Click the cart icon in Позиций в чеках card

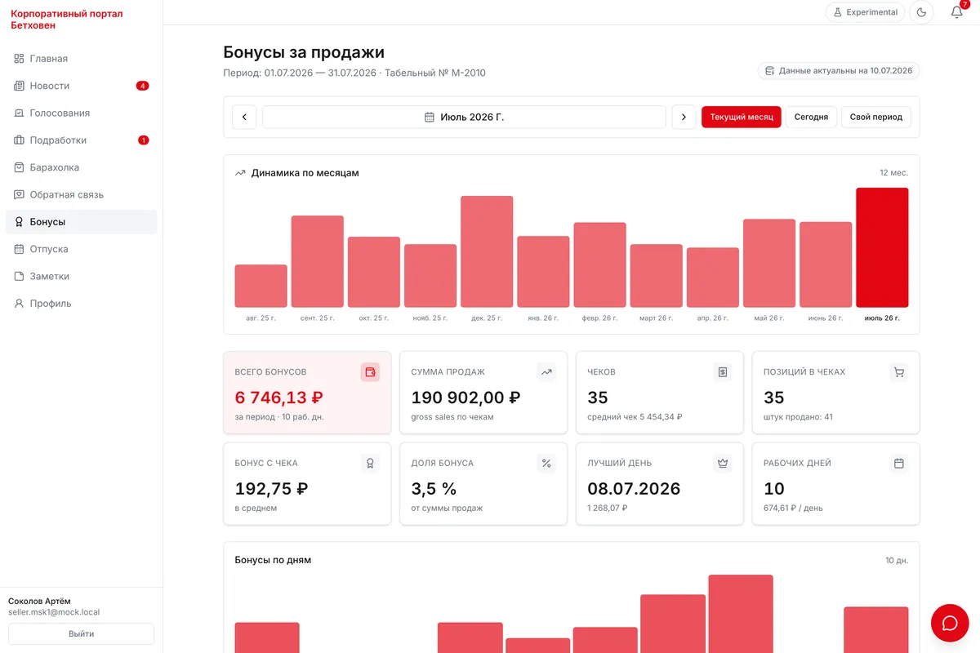899,372
